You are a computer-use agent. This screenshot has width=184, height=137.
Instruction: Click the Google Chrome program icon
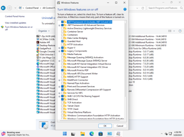point(38,51)
